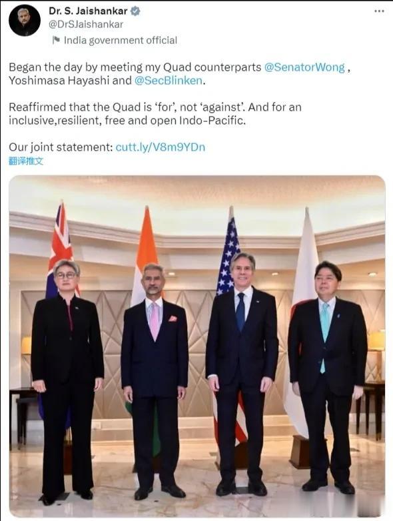The width and height of the screenshot is (393, 521).
Task: Click the flag icon before India government official
Action: [x=56, y=41]
